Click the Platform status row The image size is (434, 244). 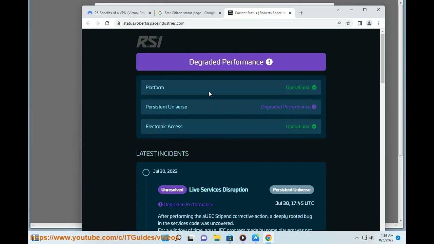[231, 87]
